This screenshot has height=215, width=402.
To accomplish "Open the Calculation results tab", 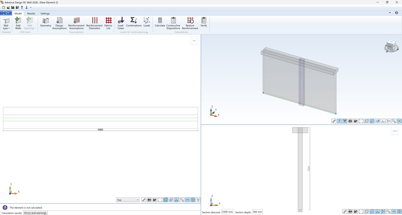I will tap(12, 213).
